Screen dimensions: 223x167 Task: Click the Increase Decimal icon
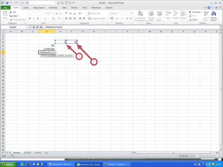[x=127, y=18]
